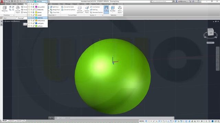Open the Home ribbon tab
The image size is (220, 123).
8,4
